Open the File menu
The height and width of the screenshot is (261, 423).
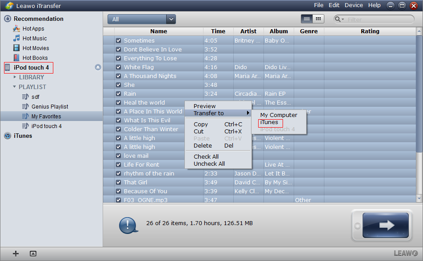319,5
